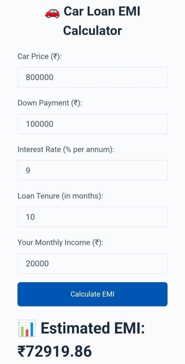This screenshot has height=364, width=185.
Task: Click the Calculate EMI button
Action: pos(92,294)
